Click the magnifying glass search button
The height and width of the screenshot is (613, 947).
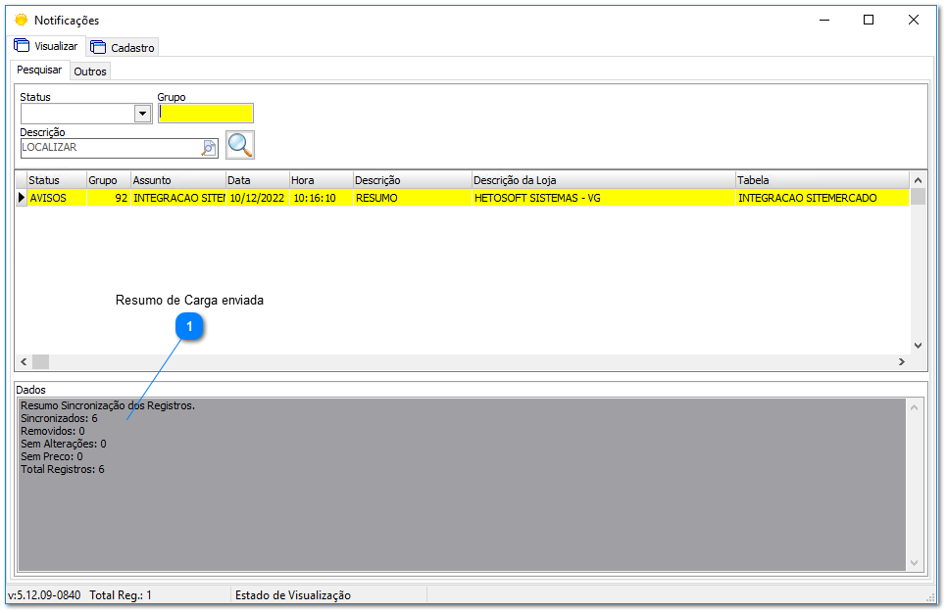tap(240, 145)
